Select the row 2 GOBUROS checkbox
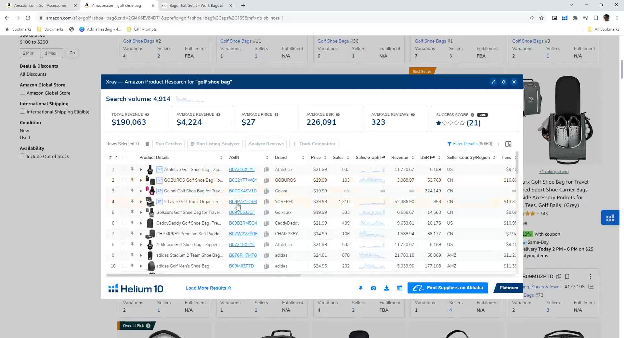The height and width of the screenshot is (338, 624). (124, 180)
